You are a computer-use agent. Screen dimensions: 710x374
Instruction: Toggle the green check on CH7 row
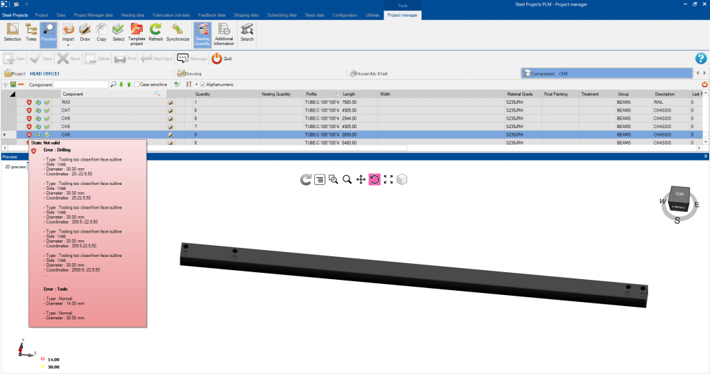tap(47, 110)
